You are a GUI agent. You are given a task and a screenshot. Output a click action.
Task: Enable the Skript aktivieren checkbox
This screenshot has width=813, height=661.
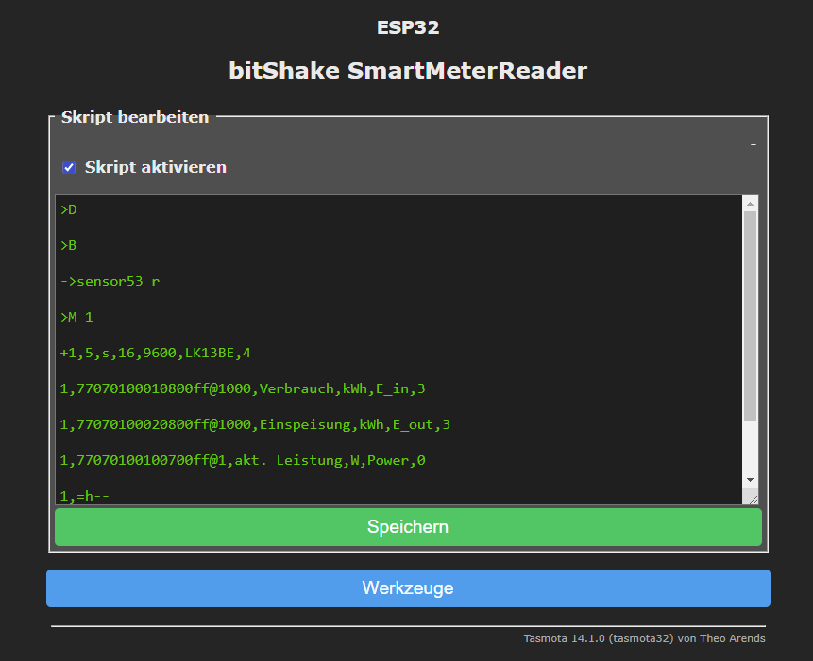[x=69, y=167]
